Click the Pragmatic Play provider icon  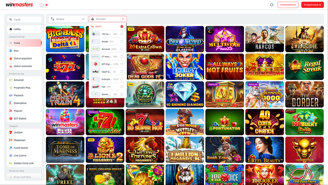pyautogui.click(x=11, y=88)
